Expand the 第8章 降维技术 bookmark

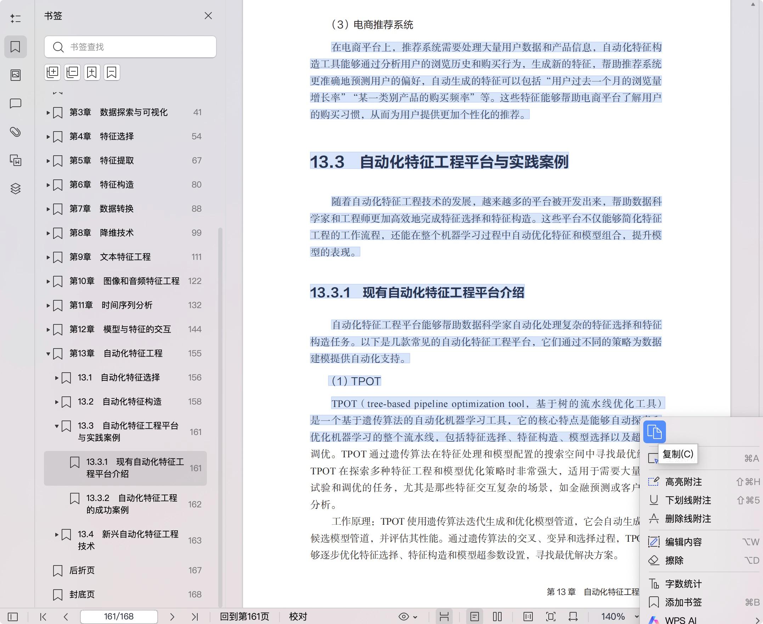point(48,233)
